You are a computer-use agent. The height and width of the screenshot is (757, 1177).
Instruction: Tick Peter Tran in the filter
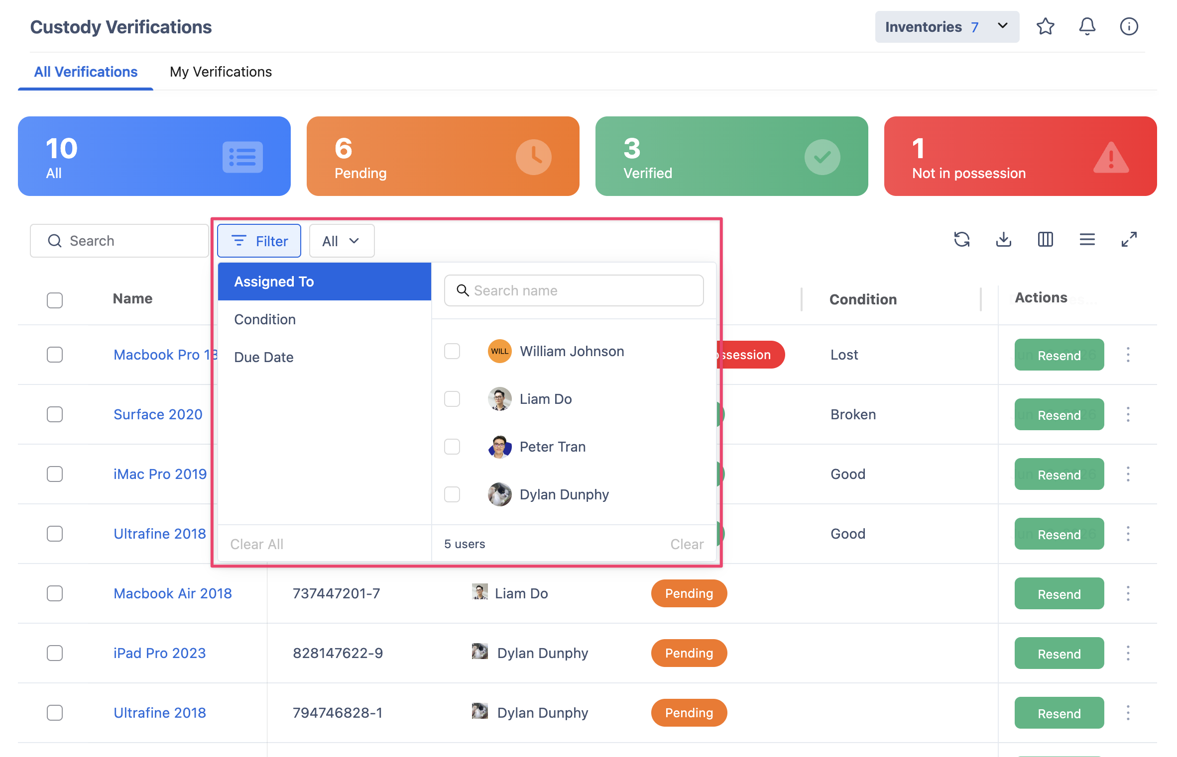coord(452,447)
